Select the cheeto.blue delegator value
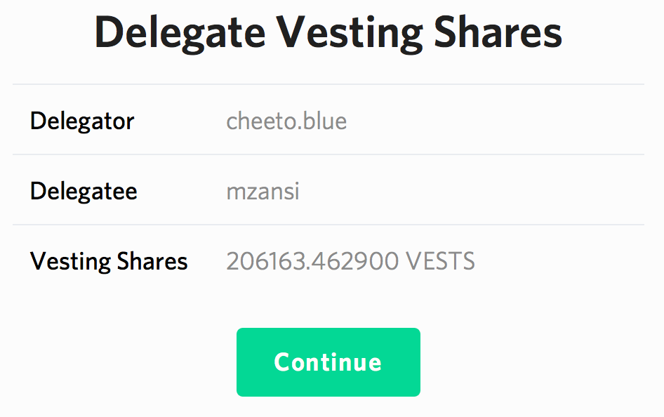This screenshot has width=664, height=417. (x=286, y=121)
